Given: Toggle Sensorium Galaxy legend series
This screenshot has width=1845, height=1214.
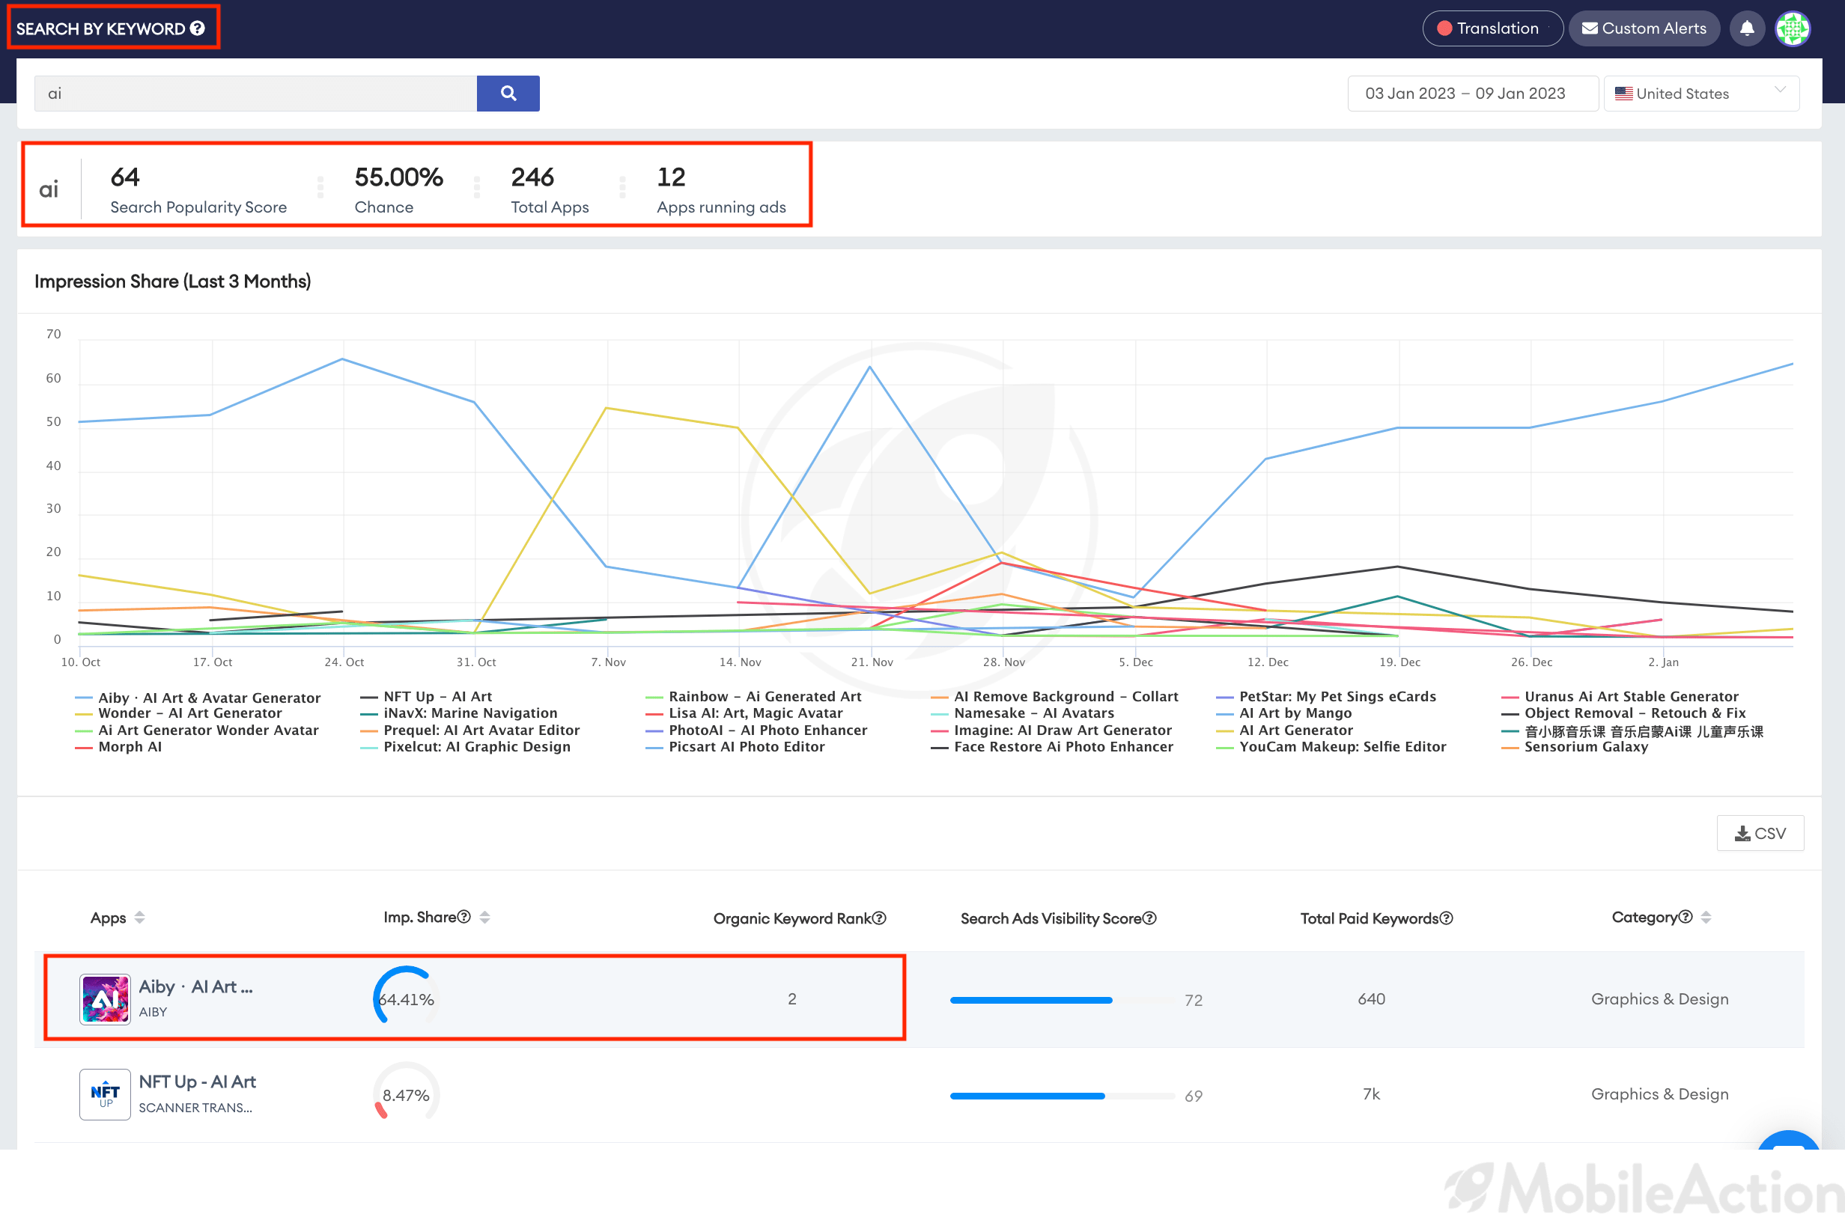Looking at the screenshot, I should 1575,746.
